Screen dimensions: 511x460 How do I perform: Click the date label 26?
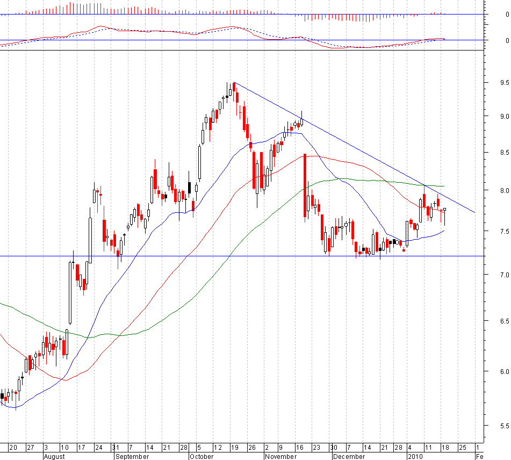click(252, 447)
